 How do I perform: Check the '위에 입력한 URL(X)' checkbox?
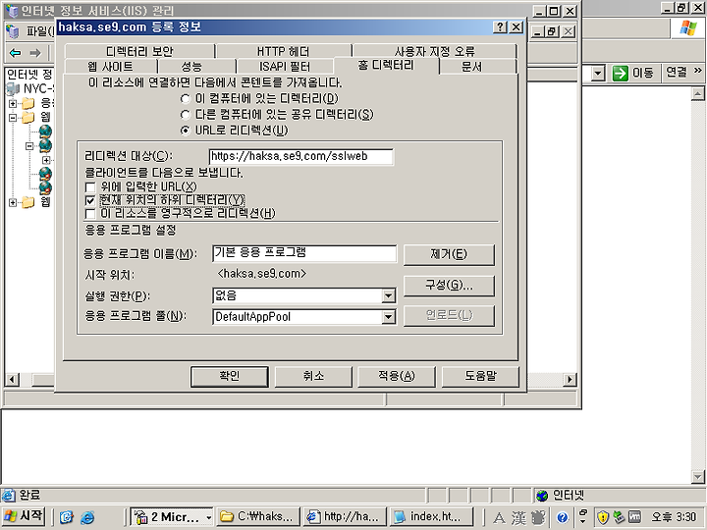90,187
